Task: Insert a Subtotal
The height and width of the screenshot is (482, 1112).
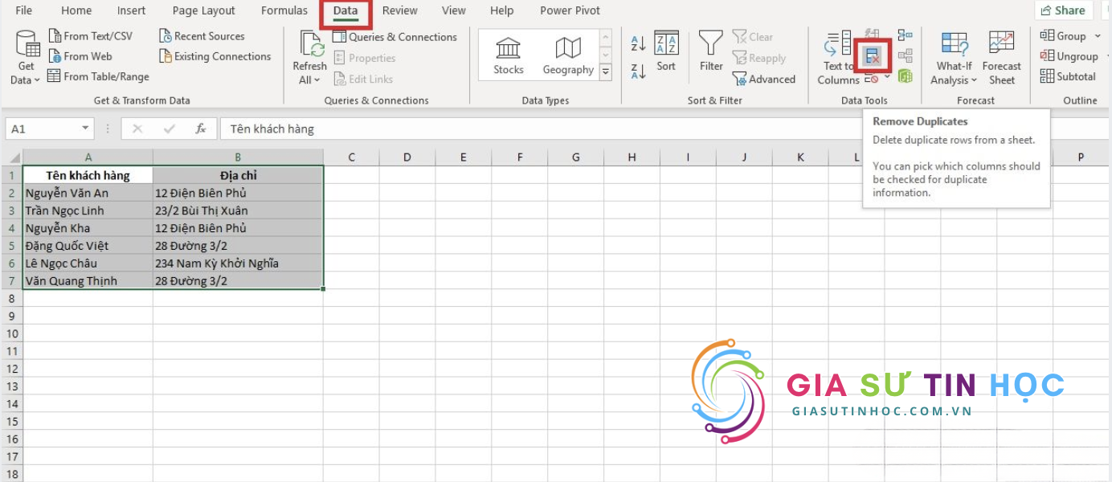Action: pyautogui.click(x=1068, y=76)
